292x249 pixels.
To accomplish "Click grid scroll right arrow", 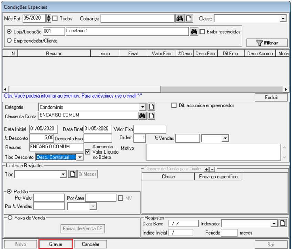I will (x=286, y=89).
